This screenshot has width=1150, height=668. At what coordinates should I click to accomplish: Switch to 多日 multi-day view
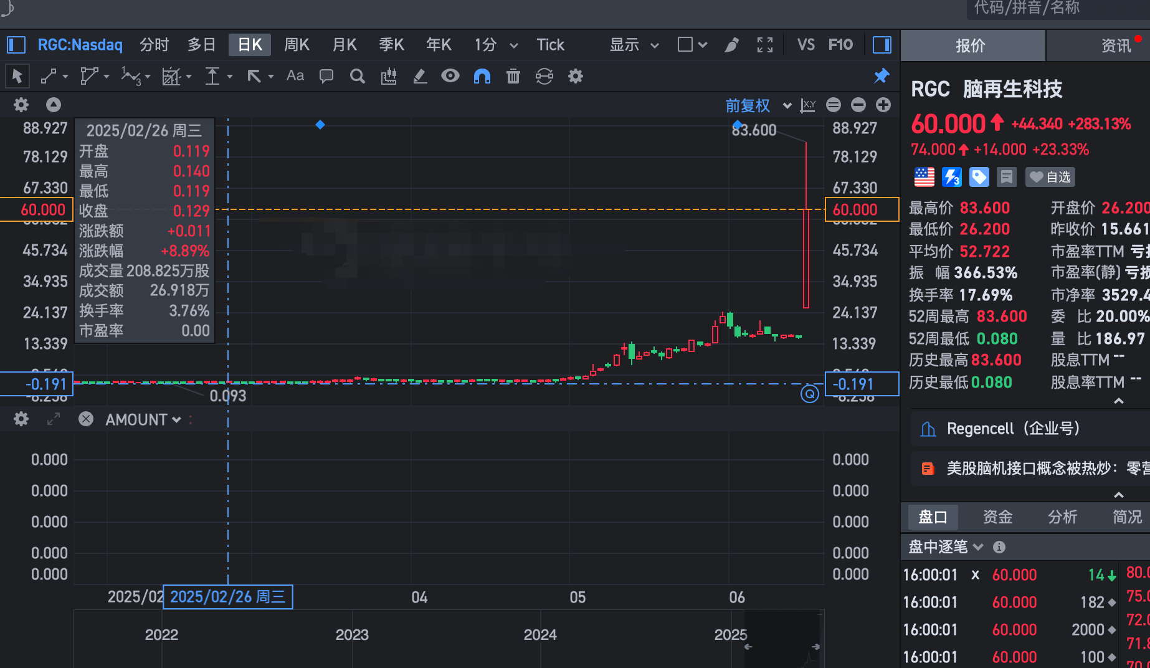pyautogui.click(x=201, y=45)
